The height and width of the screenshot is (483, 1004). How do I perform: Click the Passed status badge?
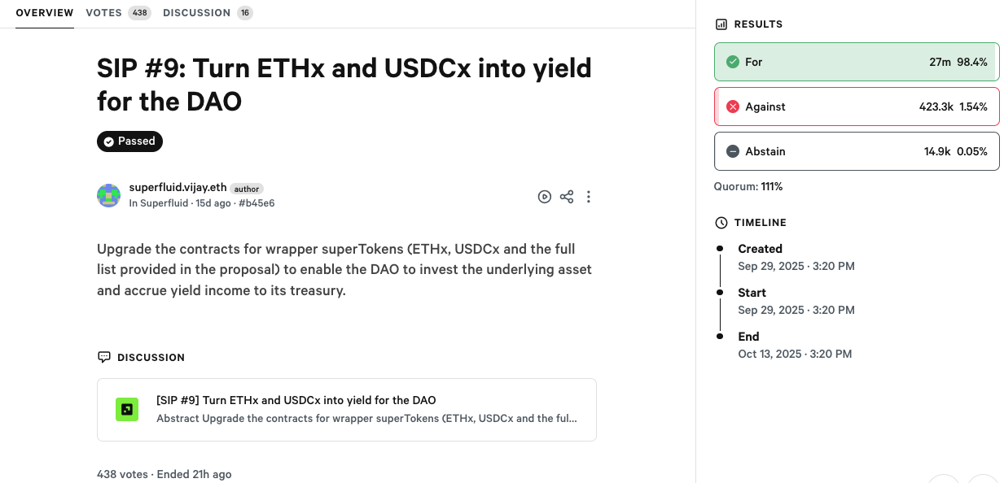(x=129, y=141)
